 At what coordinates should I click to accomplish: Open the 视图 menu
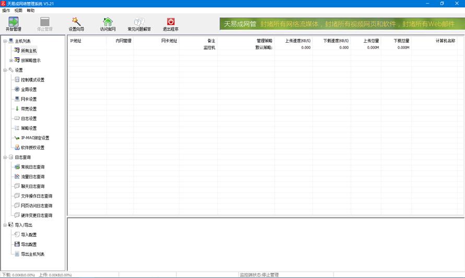click(18, 10)
